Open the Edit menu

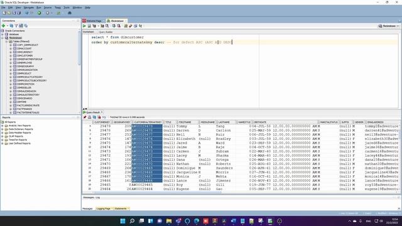coord(10,8)
